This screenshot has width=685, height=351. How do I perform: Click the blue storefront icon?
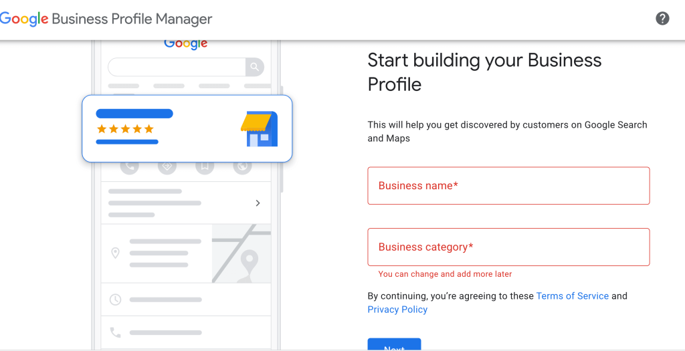[x=259, y=129]
